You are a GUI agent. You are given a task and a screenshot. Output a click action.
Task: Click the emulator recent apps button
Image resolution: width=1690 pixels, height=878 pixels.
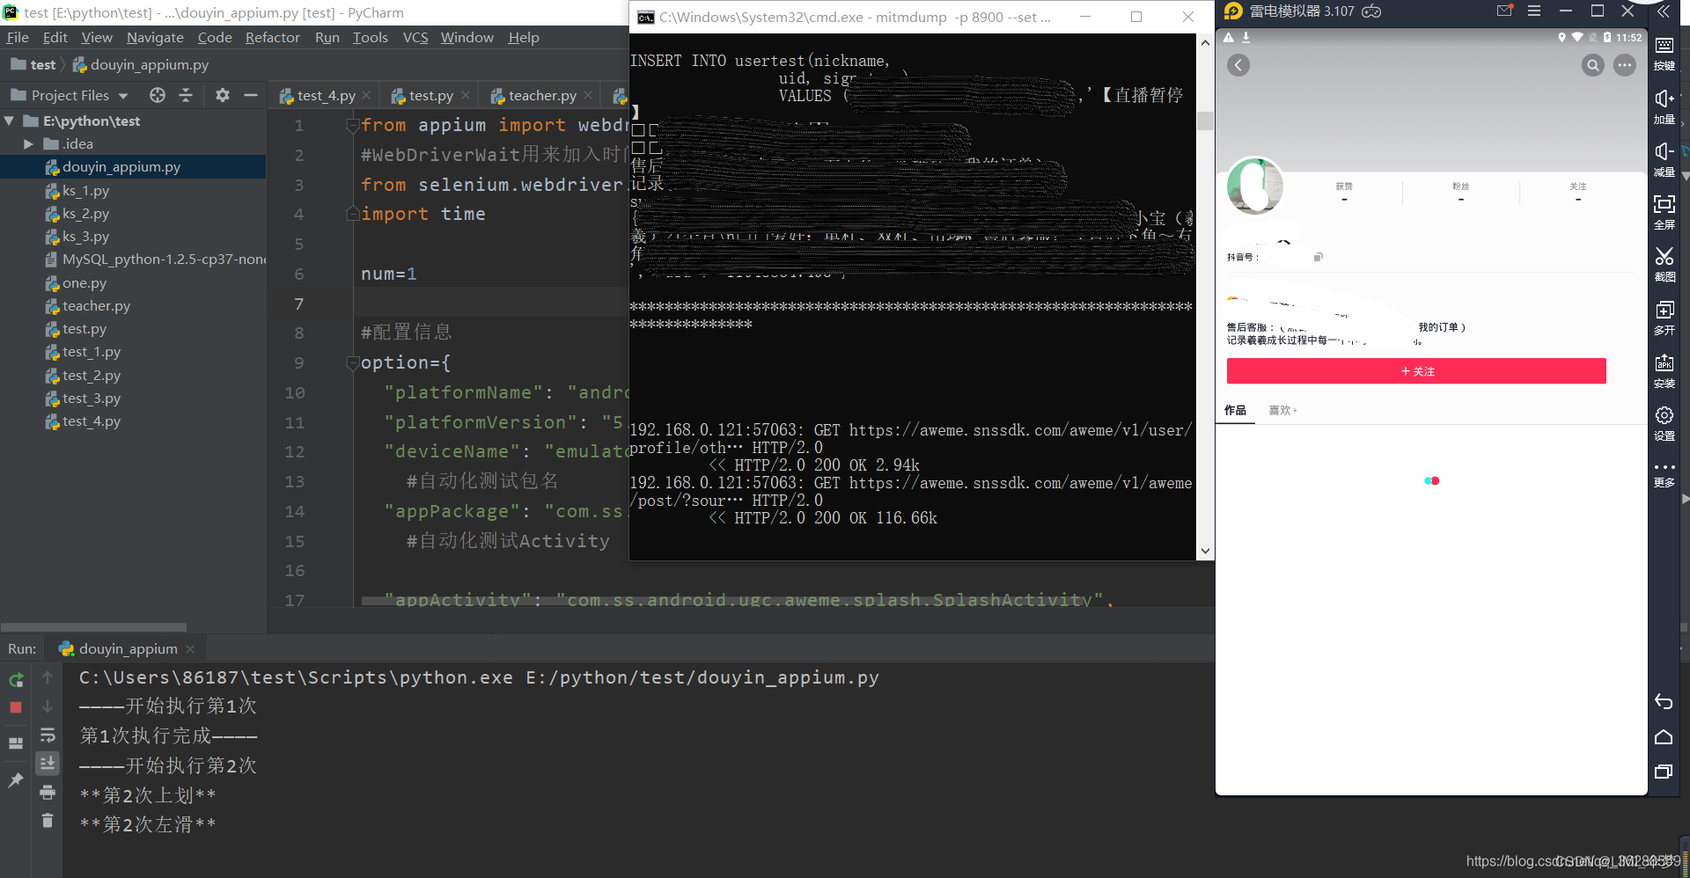(x=1664, y=772)
